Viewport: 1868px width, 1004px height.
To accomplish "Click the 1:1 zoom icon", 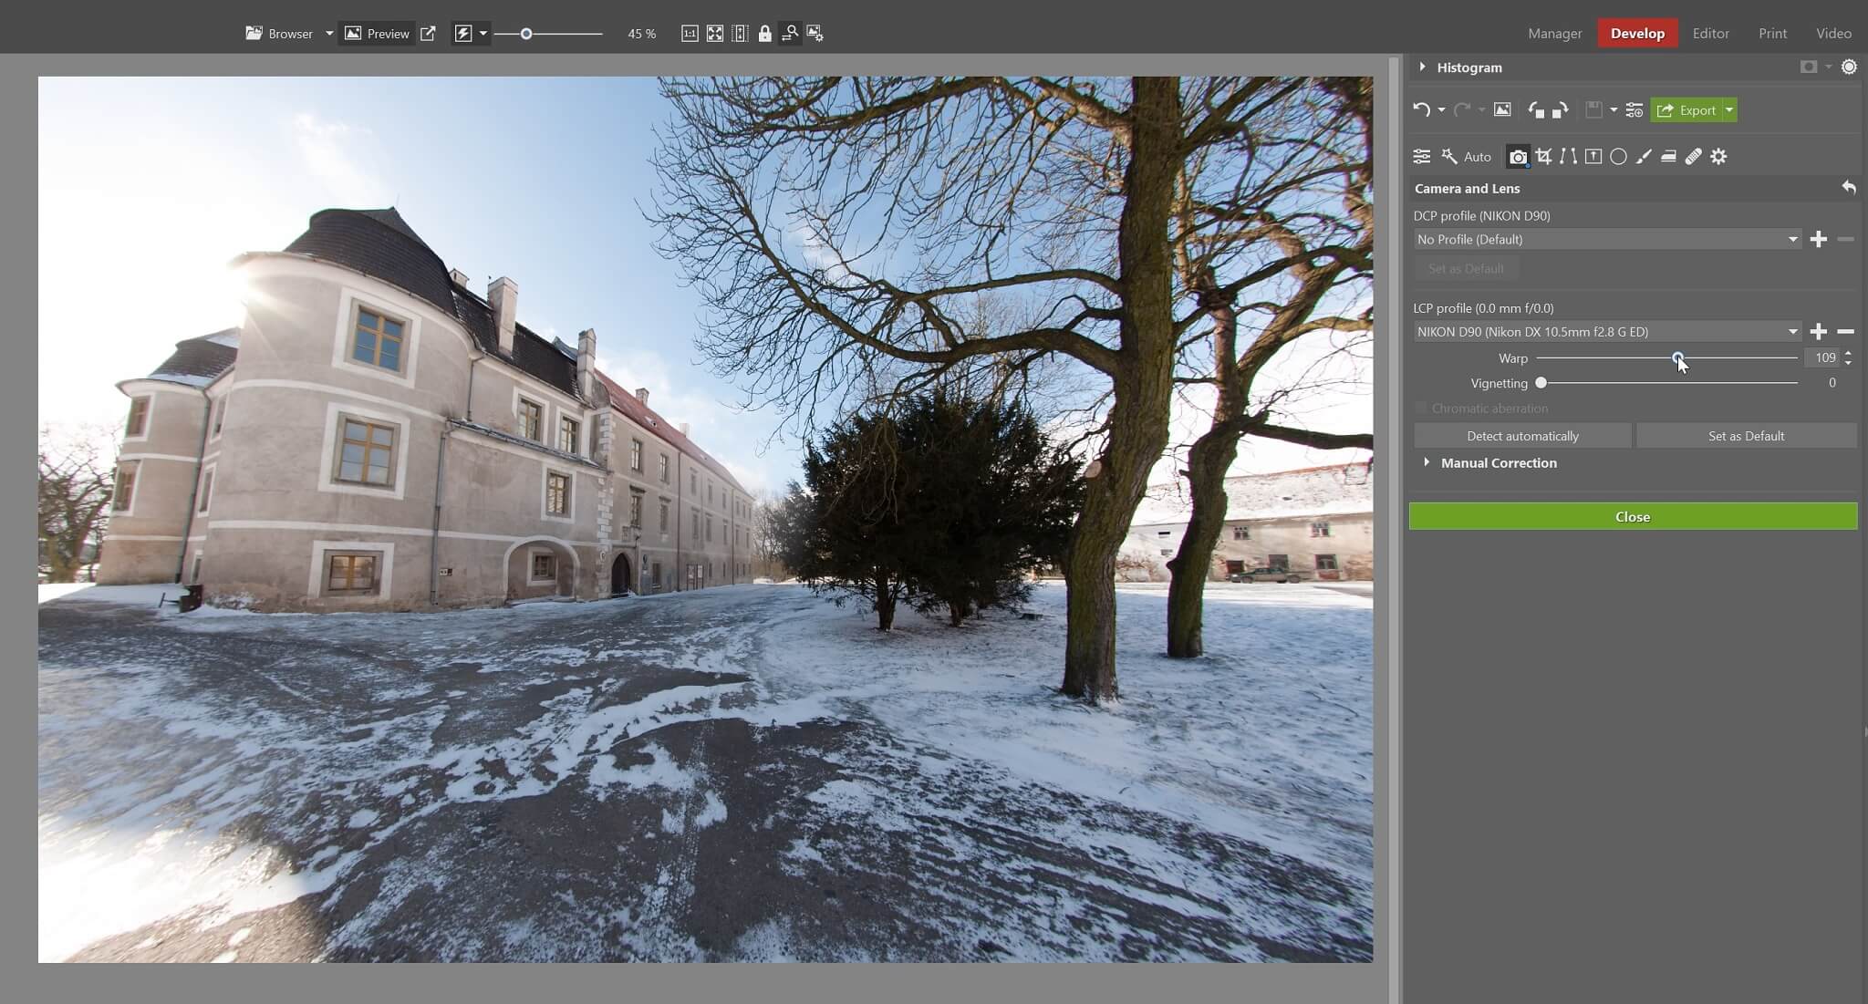I will click(690, 34).
